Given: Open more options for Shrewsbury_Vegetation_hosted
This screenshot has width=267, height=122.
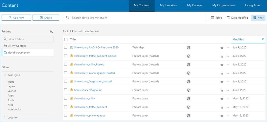Looking at the screenshot, I should [x=227, y=82].
